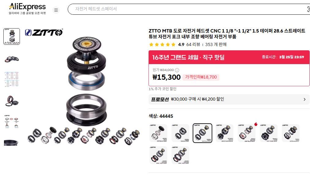The height and width of the screenshot is (177, 310).
Task: Expand the promotion banner chevron arrow
Action: click(304, 99)
